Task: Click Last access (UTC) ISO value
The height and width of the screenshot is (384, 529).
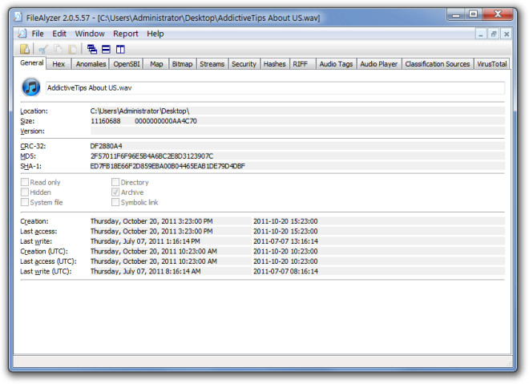Action: point(285,261)
